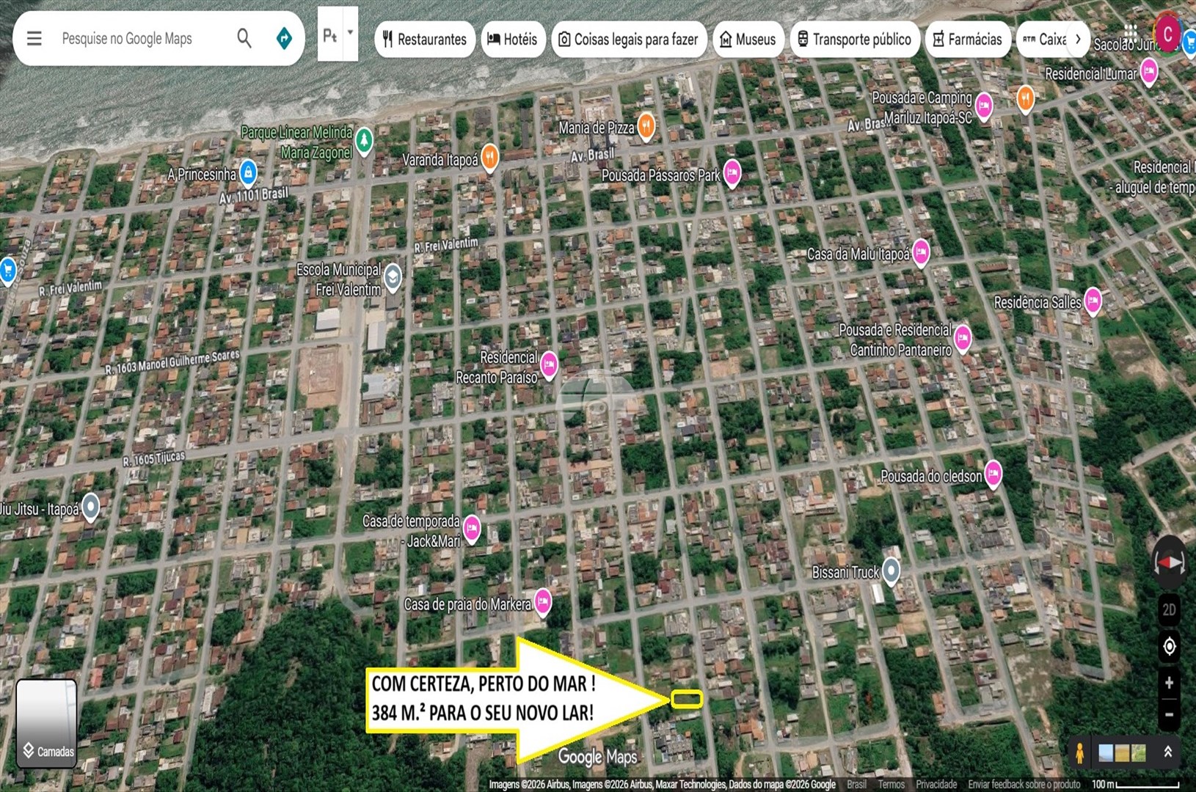The image size is (1196, 792).
Task: Select the Restaurantes filter chip
Action: point(425,39)
